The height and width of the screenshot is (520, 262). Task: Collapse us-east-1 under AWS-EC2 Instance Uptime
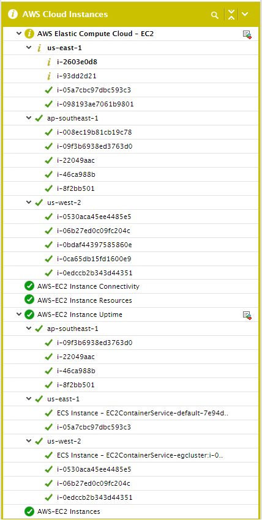pos(29,399)
